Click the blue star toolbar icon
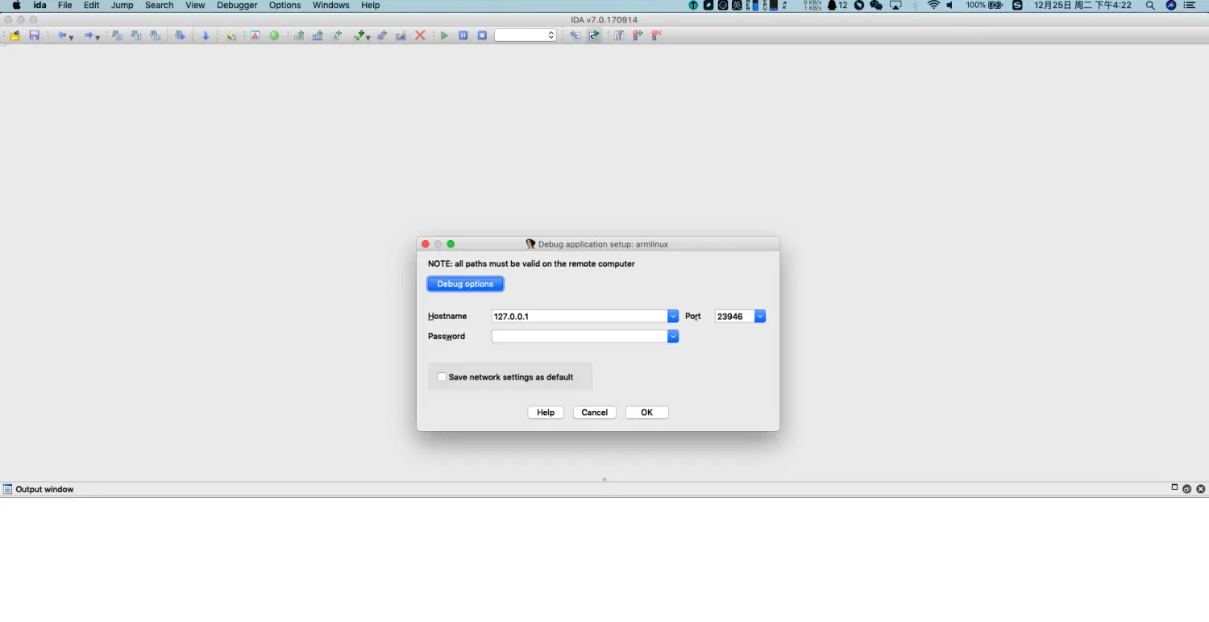 coord(382,35)
